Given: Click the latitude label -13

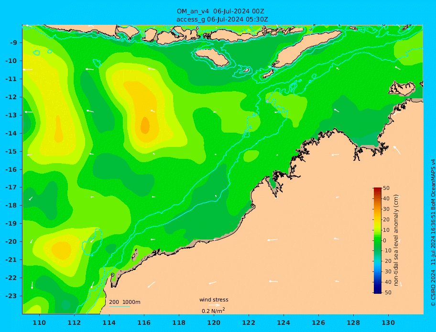Looking at the screenshot, I should pyautogui.click(x=11, y=115).
